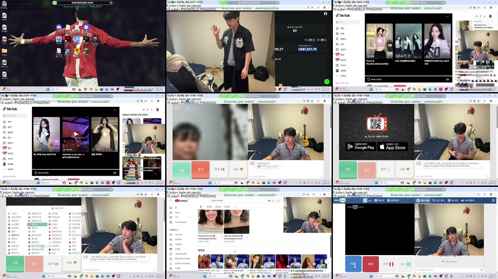Toggle volume on the 00:15 TikTok video

pos(115,173)
